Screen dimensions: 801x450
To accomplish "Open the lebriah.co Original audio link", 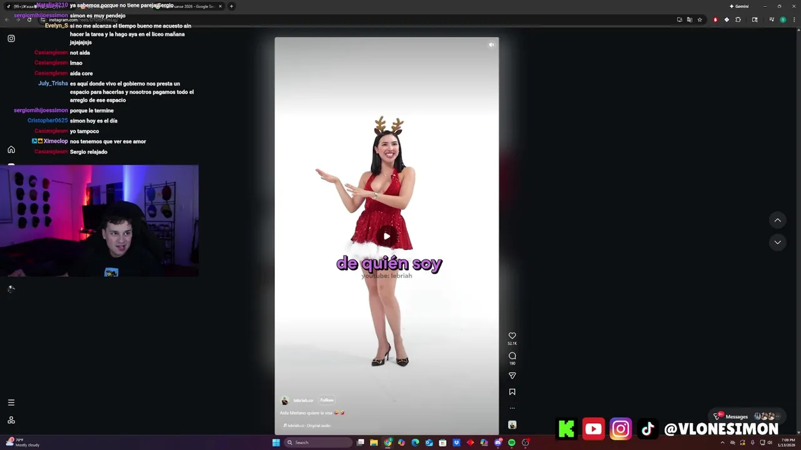I will coord(307,426).
